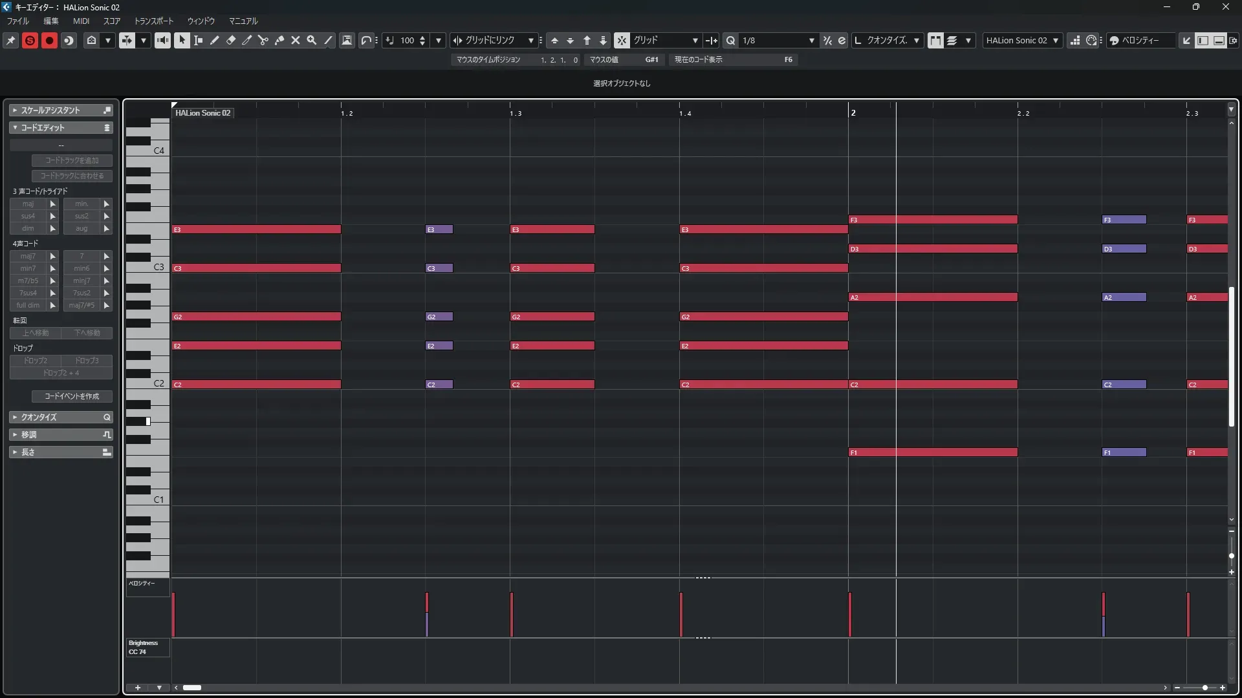The height and width of the screenshot is (698, 1242).
Task: Click the コードイベントを作成 button
Action: 72,396
